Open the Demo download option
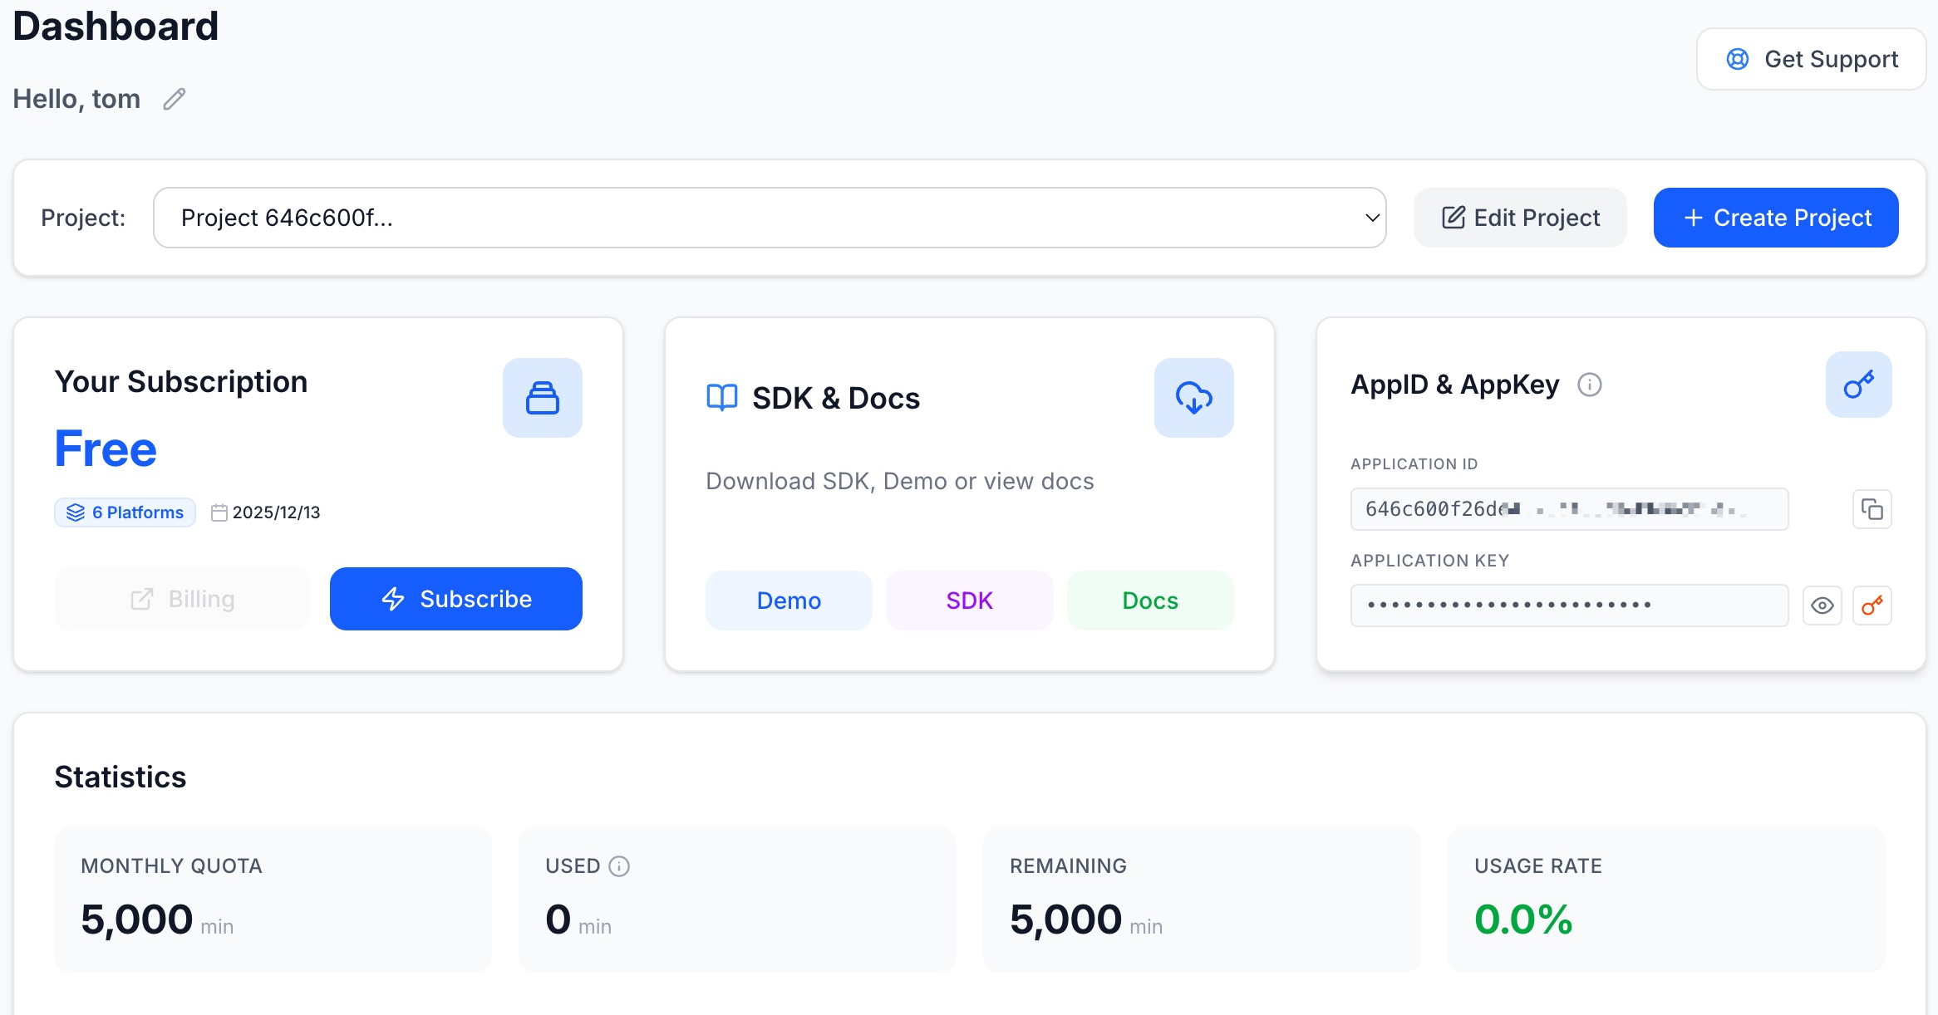The height and width of the screenshot is (1015, 1938). (788, 600)
